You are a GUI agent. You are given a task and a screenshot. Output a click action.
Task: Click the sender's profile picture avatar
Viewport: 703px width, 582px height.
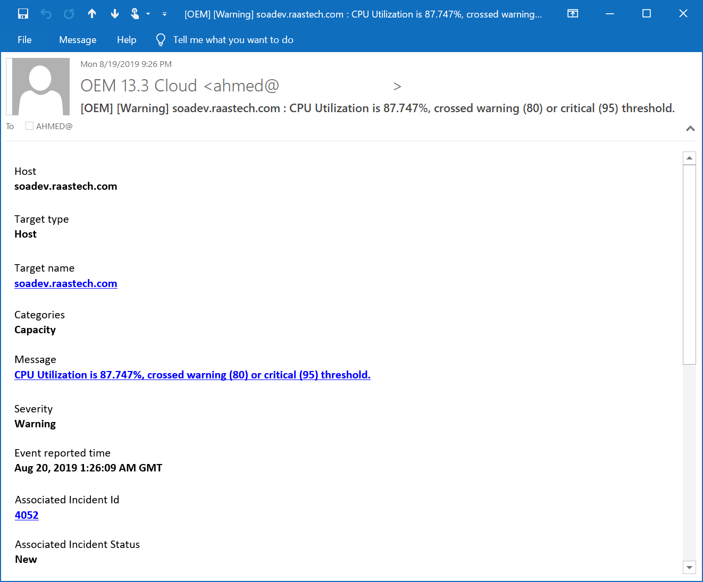click(41, 87)
